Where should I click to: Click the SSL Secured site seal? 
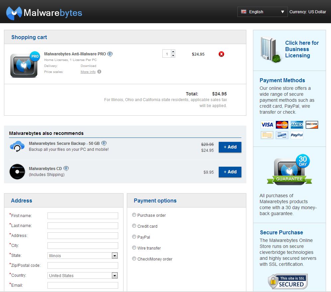tap(288, 281)
